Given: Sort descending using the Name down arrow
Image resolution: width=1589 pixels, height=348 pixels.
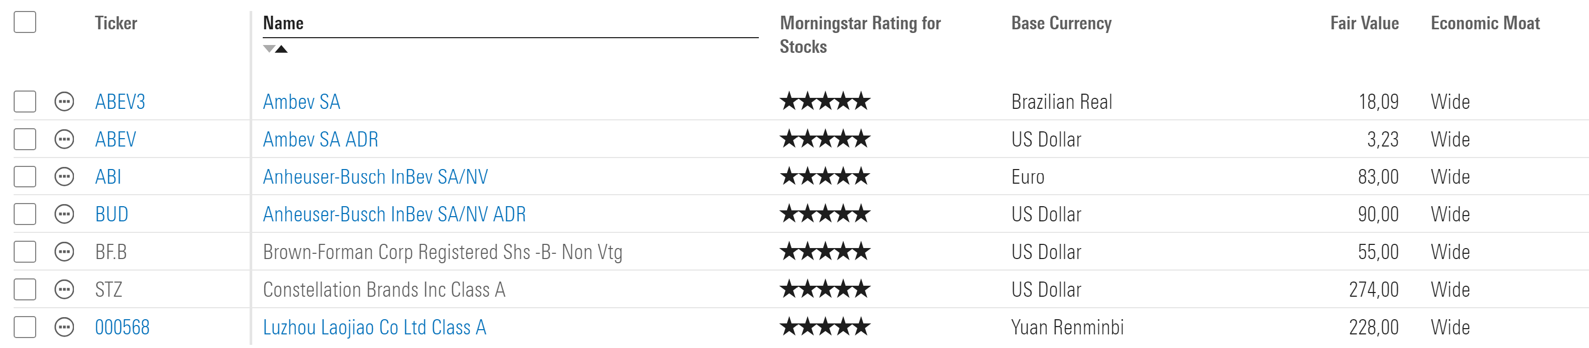Looking at the screenshot, I should click(269, 49).
